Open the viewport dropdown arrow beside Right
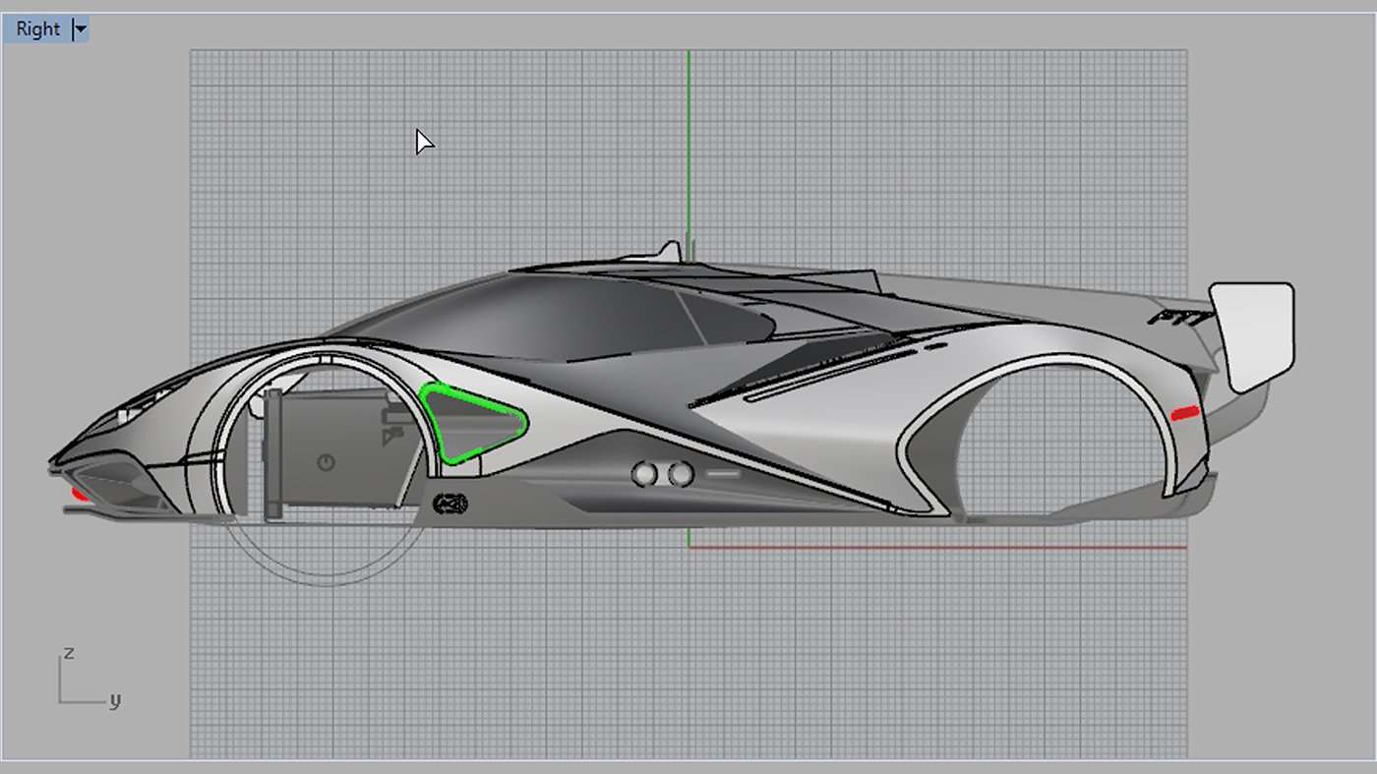Image resolution: width=1377 pixels, height=774 pixels. [81, 30]
